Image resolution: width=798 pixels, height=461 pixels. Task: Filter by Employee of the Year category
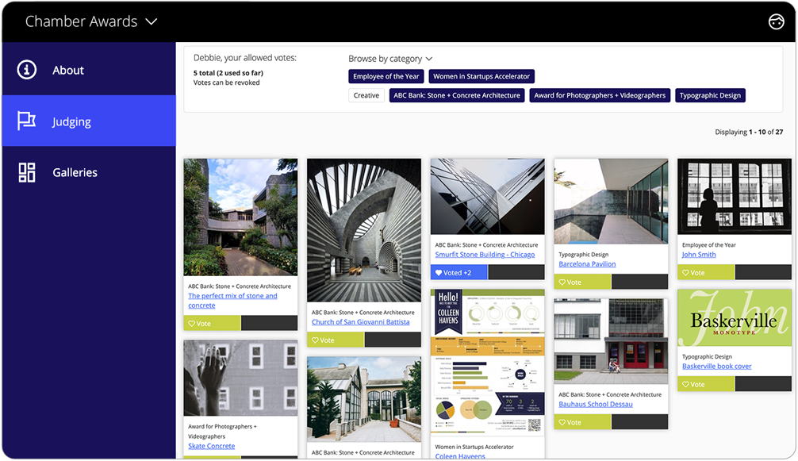386,77
